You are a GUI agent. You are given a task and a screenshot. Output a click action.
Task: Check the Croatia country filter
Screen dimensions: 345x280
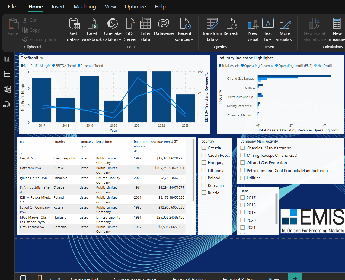[204, 148]
